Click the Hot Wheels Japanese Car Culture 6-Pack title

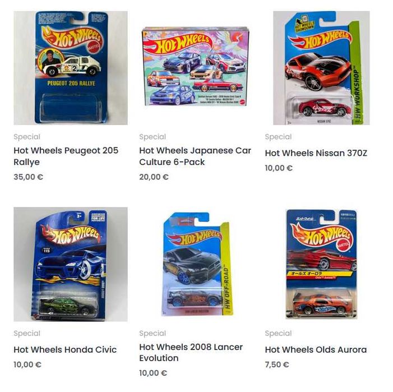[x=195, y=156]
